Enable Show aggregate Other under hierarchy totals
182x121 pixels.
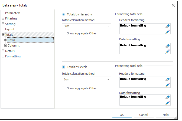pyautogui.click(x=63, y=33)
